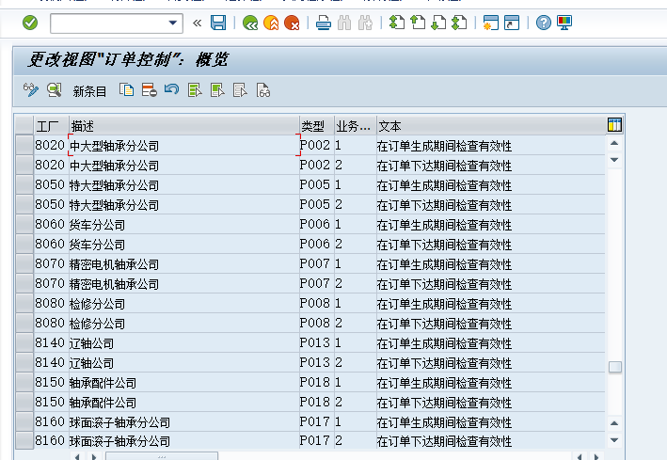Image resolution: width=667 pixels, height=460 pixels.
Task: Open table settings column-configuration icon
Action: point(614,125)
